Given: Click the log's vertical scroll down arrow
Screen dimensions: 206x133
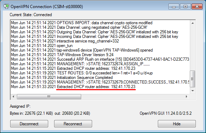Looking at the screenshot, I should pos(193,91).
